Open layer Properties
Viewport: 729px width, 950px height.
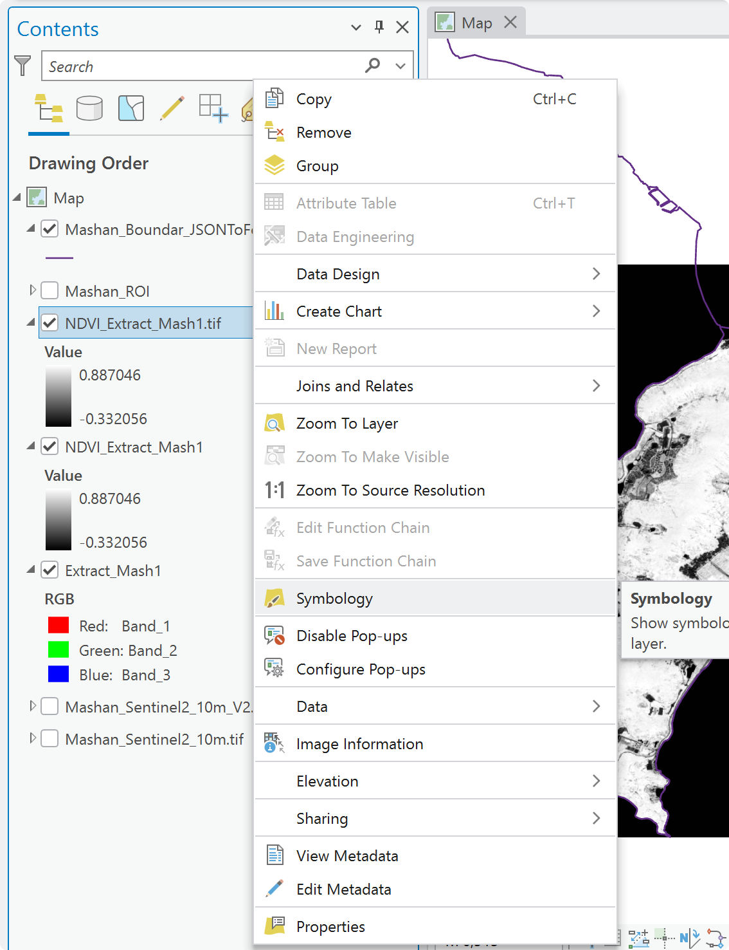[435, 927]
